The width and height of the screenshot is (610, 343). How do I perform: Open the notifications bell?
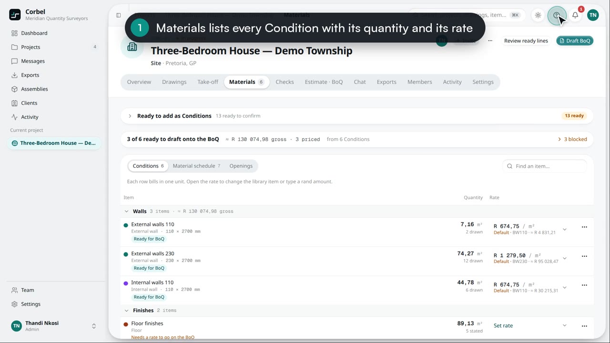(575, 15)
